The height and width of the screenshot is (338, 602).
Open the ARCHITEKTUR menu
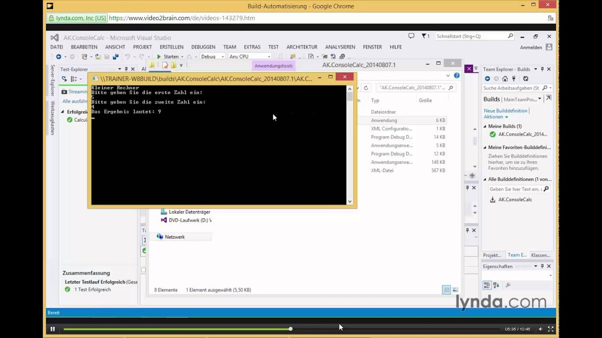coord(302,47)
